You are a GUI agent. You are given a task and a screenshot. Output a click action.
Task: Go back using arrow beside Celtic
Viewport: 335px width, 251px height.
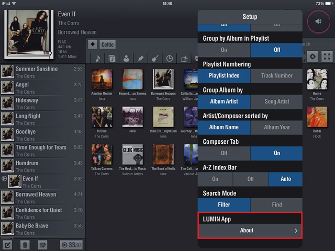point(93,44)
